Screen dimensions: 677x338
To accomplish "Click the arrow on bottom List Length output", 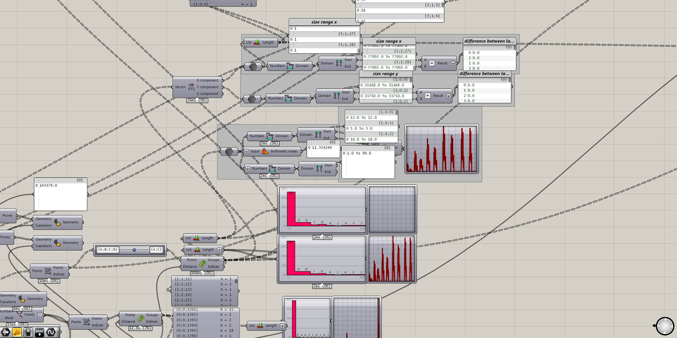I will pos(282,325).
